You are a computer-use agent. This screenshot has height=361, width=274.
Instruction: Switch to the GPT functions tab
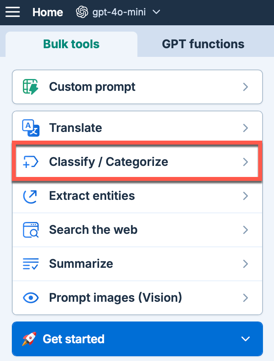pyautogui.click(x=203, y=44)
